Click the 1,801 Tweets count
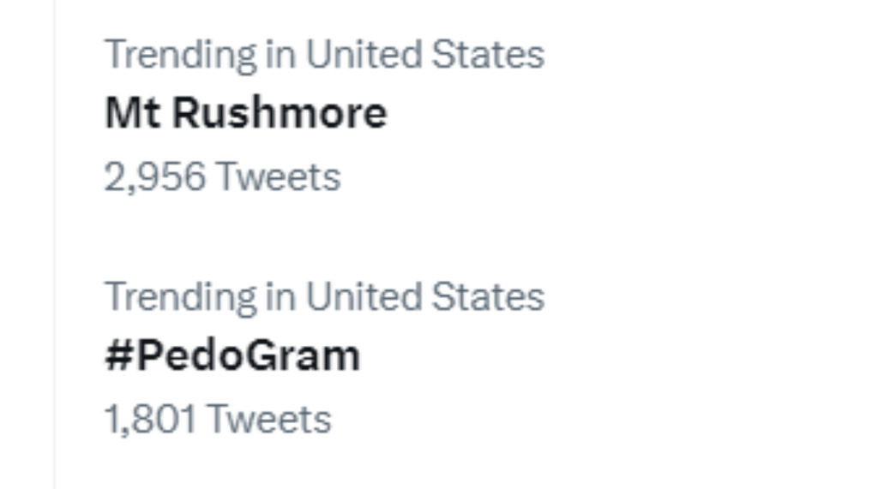This screenshot has height=489, width=878. (x=218, y=419)
